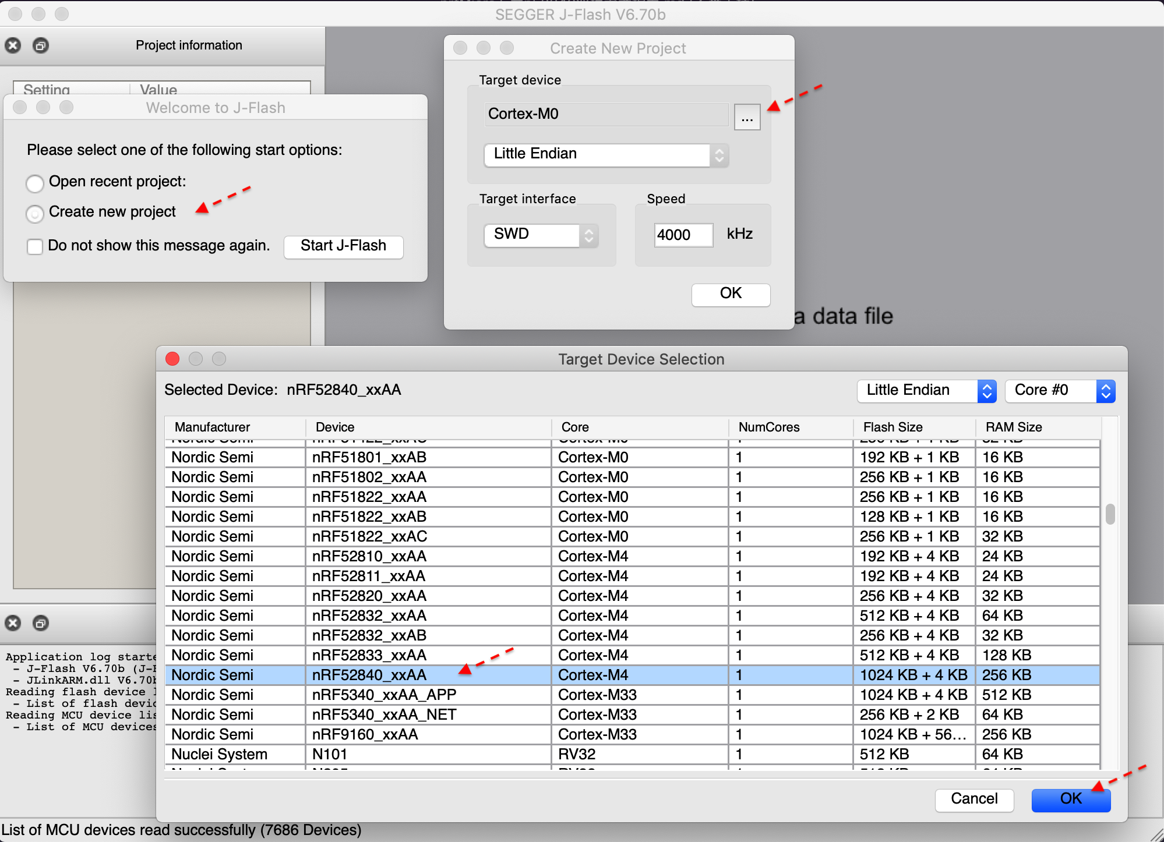The width and height of the screenshot is (1164, 842).
Task: Sort by RAM Size column header
Action: 1038,427
